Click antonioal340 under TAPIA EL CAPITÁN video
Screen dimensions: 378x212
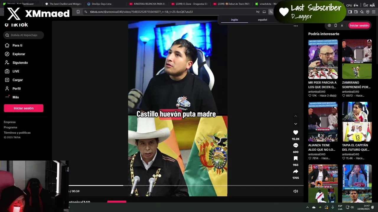pyautogui.click(x=351, y=154)
